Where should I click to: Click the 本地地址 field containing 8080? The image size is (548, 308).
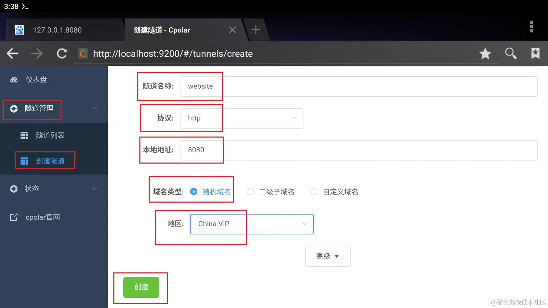[x=359, y=150]
